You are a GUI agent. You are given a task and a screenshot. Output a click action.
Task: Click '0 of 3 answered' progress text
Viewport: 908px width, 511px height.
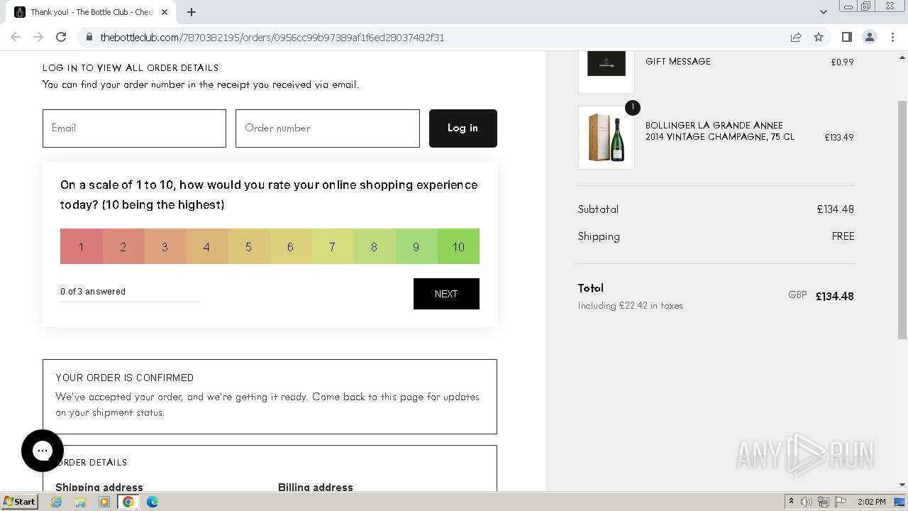coord(93,292)
